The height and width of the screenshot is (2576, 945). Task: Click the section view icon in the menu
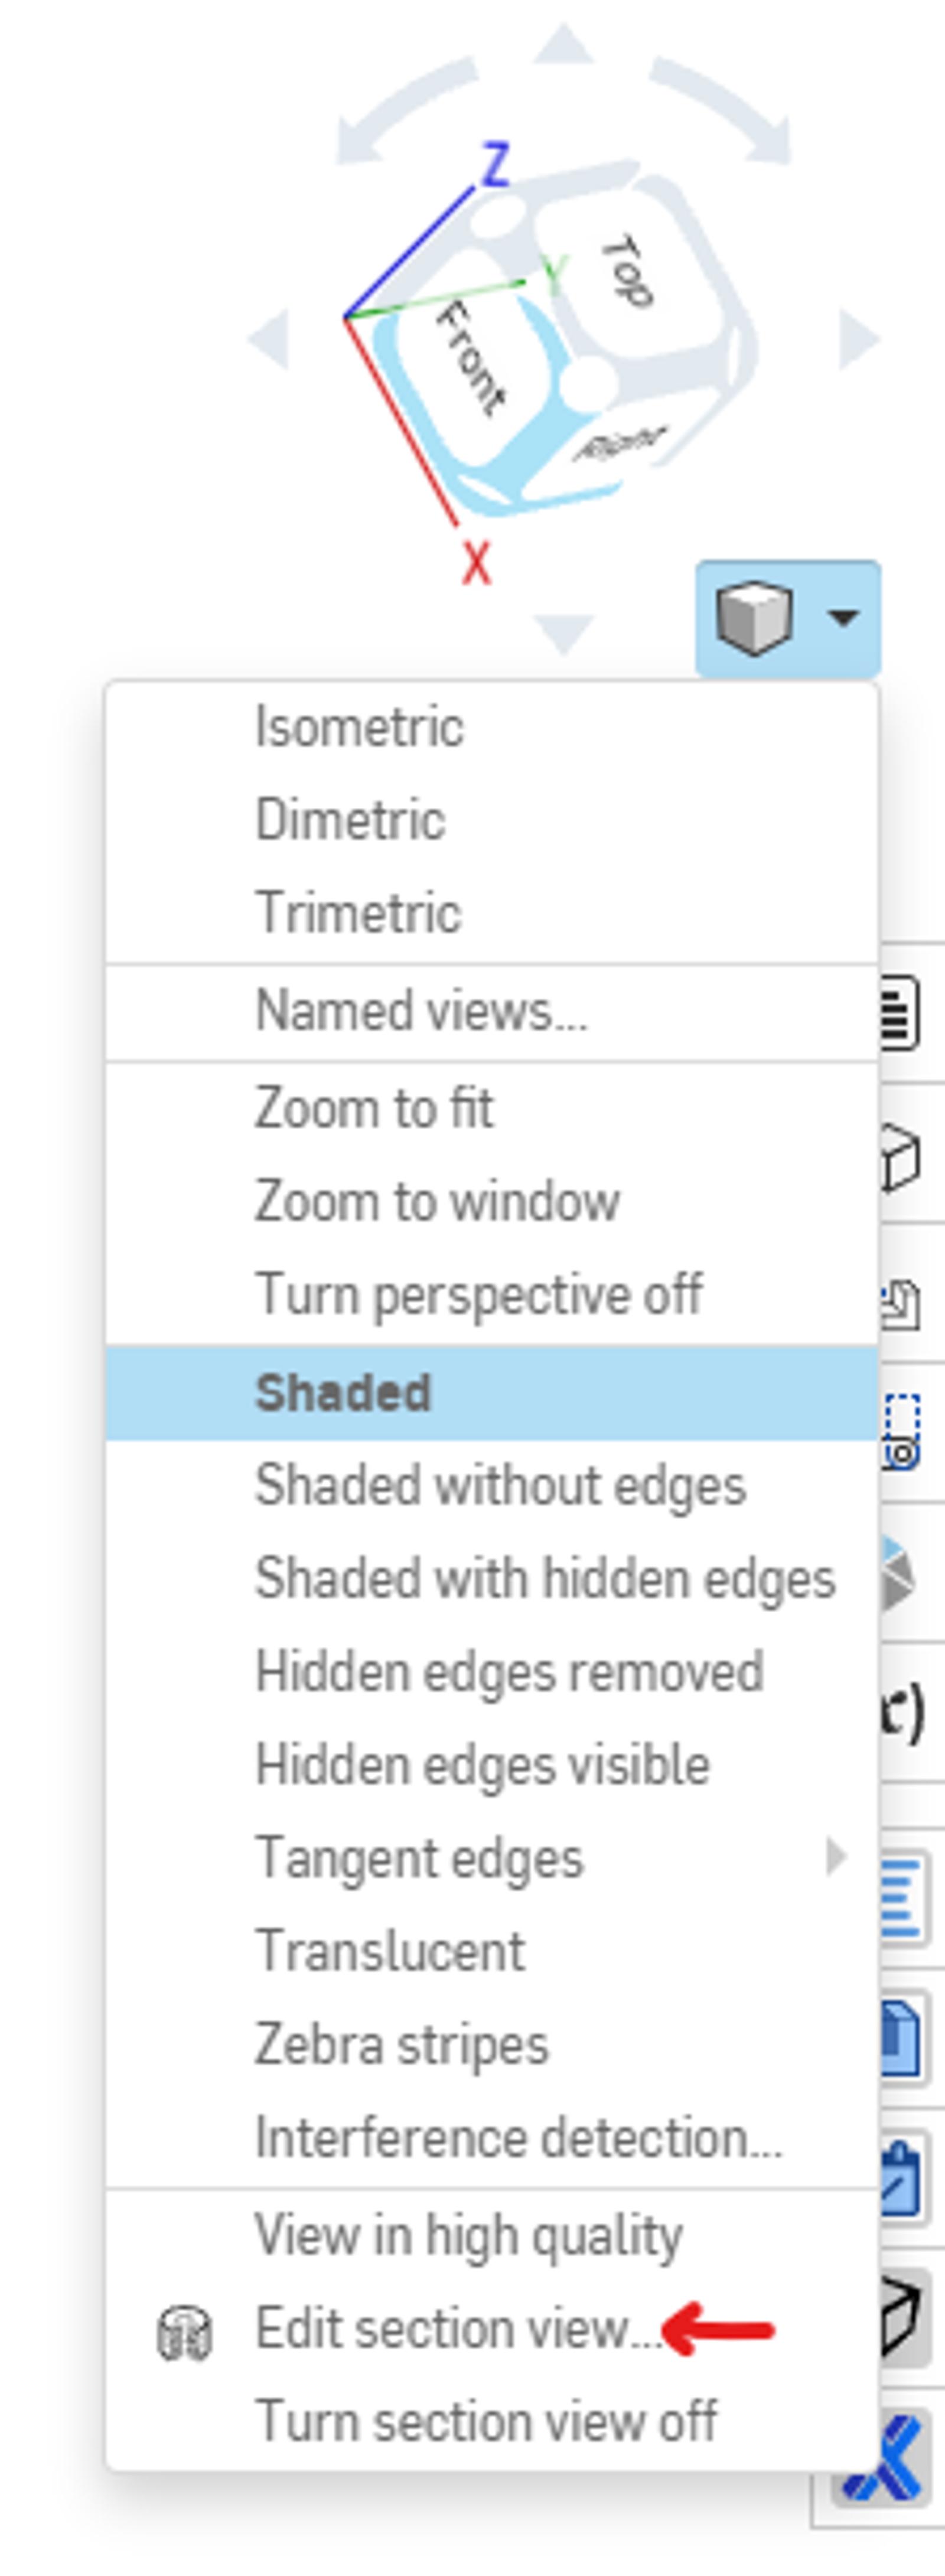pos(185,2333)
